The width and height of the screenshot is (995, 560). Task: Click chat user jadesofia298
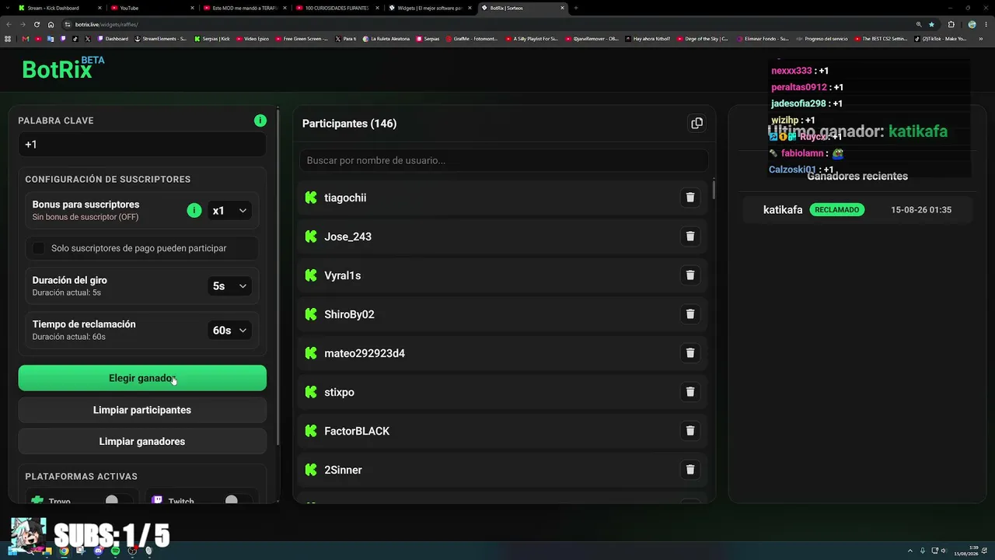coord(798,103)
